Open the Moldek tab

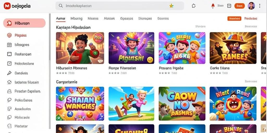tap(109, 18)
